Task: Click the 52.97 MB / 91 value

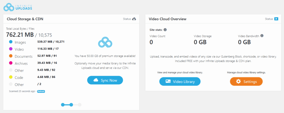Action: coord(47,56)
